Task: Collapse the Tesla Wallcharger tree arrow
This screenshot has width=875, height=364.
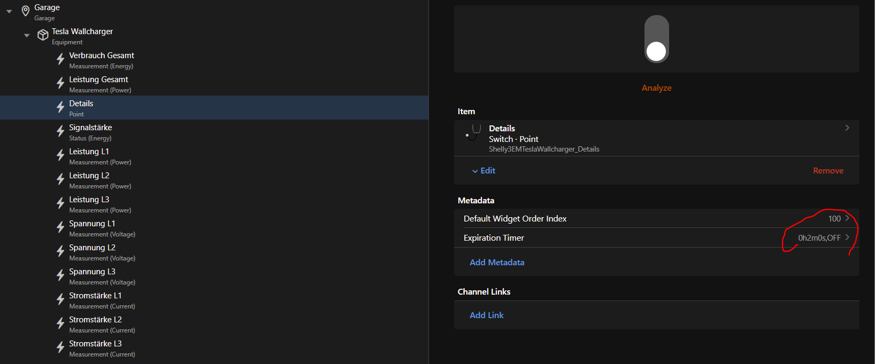Action: point(27,36)
